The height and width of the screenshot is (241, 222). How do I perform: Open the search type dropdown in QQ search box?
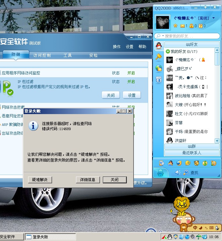coord(163,36)
